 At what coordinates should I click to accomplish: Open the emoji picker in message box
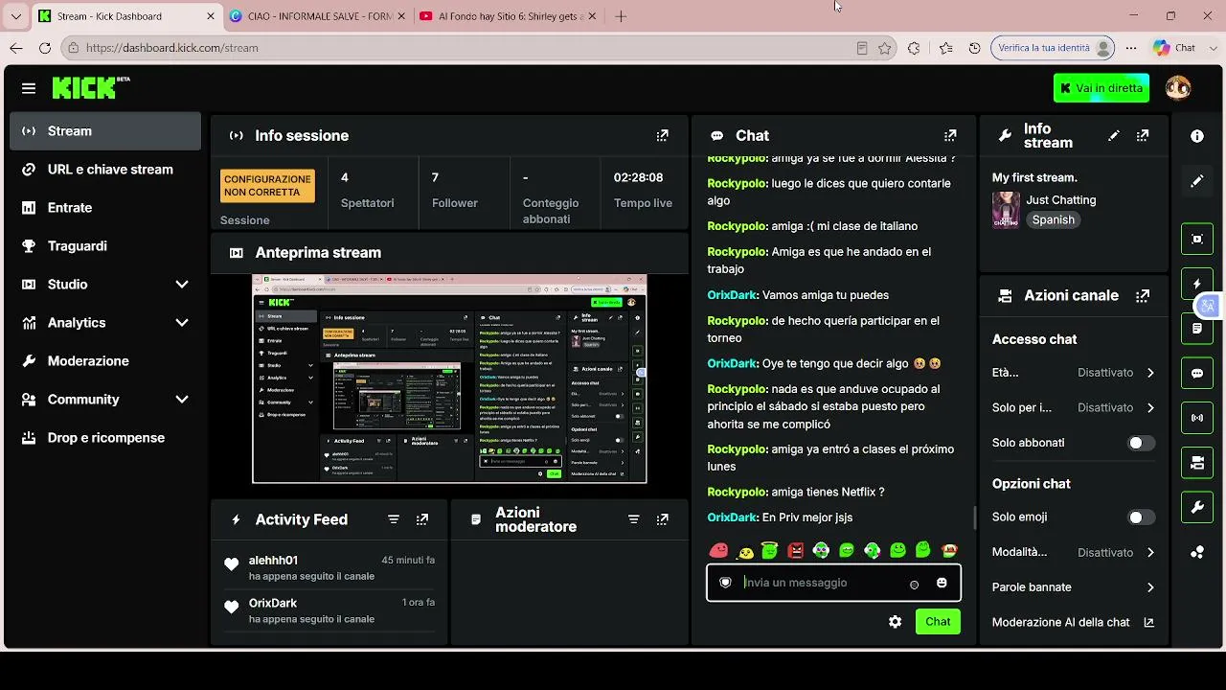pyautogui.click(x=942, y=583)
